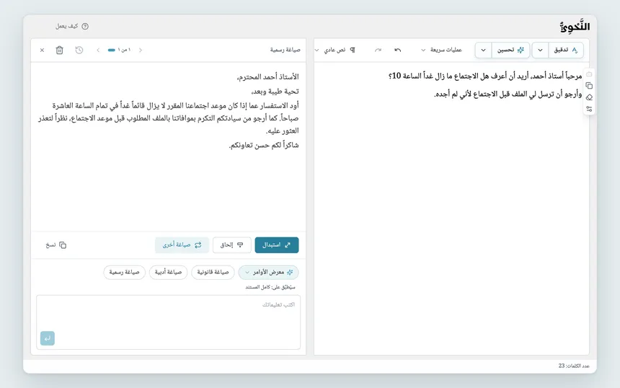
Task: Click the عدد الكلمات: 23 word count
Action: (574, 366)
